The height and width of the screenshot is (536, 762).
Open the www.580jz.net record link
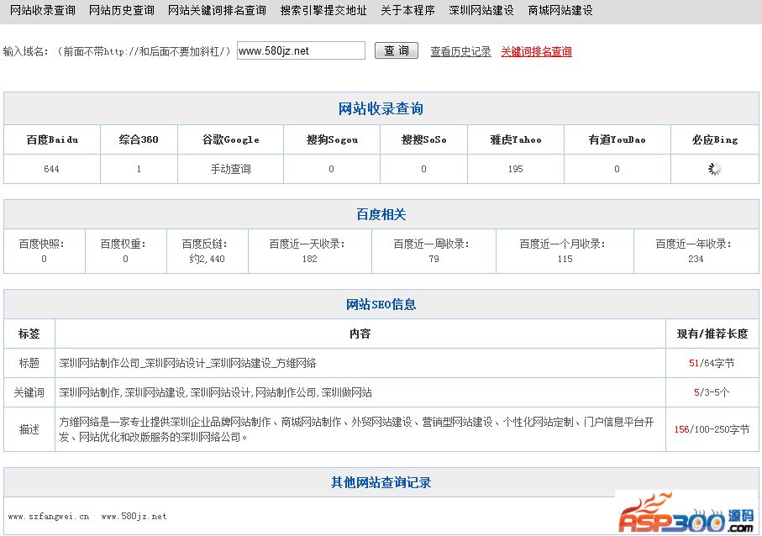tap(134, 517)
